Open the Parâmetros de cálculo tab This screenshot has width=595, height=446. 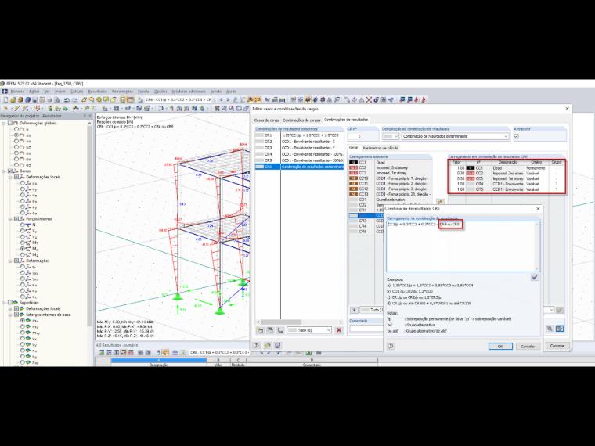380,148
